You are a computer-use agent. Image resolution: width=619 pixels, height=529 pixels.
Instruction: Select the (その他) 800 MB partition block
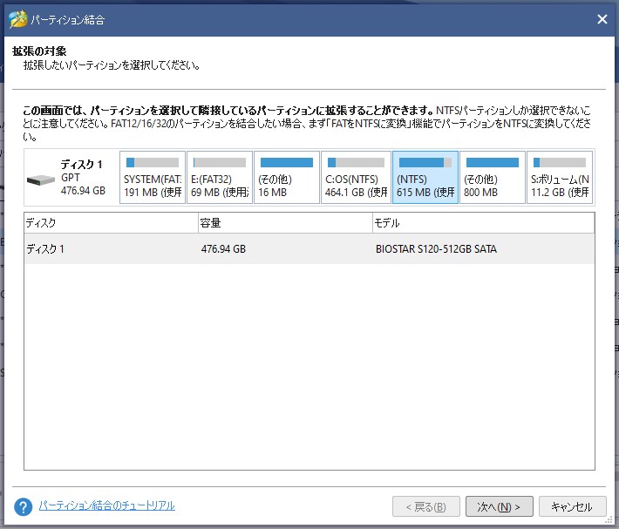pyautogui.click(x=493, y=178)
